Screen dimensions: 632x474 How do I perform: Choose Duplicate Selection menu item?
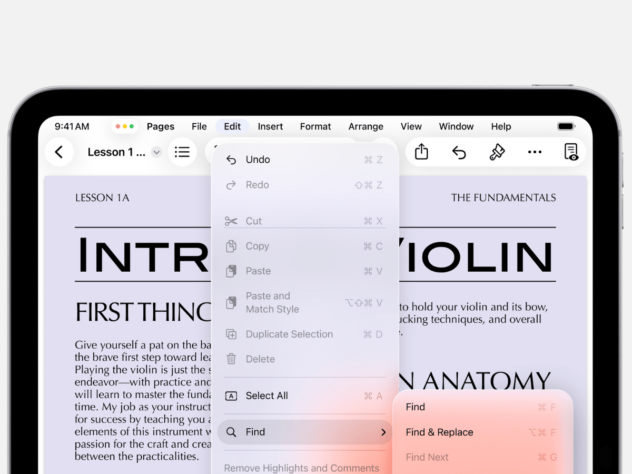pyautogui.click(x=305, y=334)
